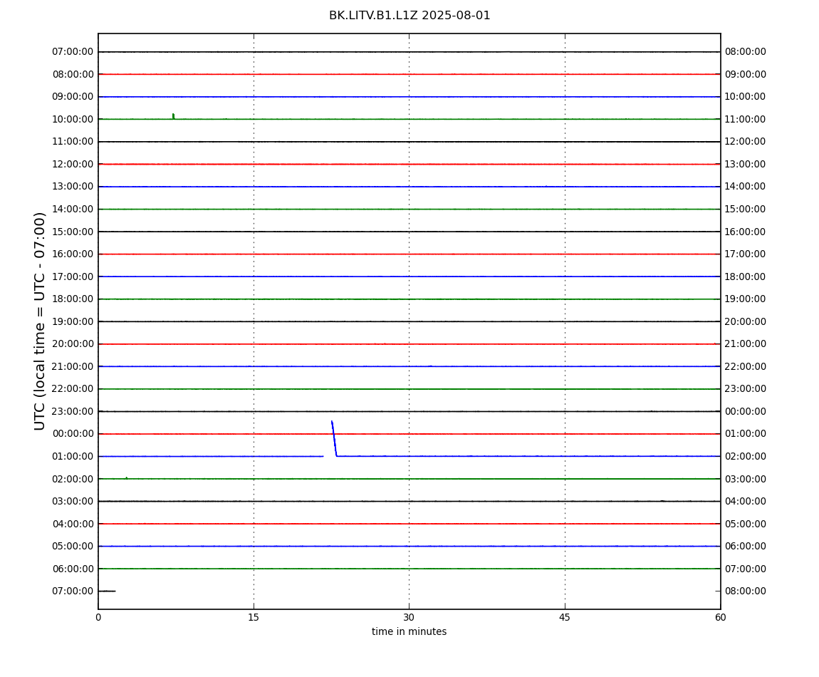Viewport: 819px width, 677px height.
Task: Click the right-axis end time label 06:00:00
Action: (x=746, y=547)
